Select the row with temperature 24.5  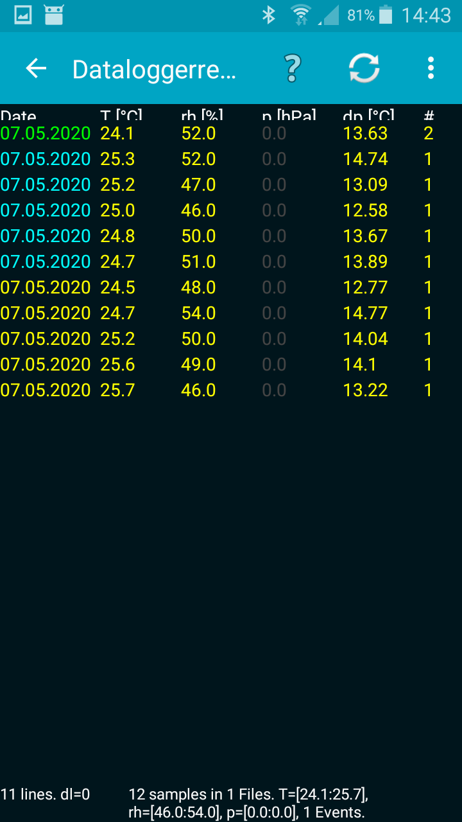click(218, 288)
